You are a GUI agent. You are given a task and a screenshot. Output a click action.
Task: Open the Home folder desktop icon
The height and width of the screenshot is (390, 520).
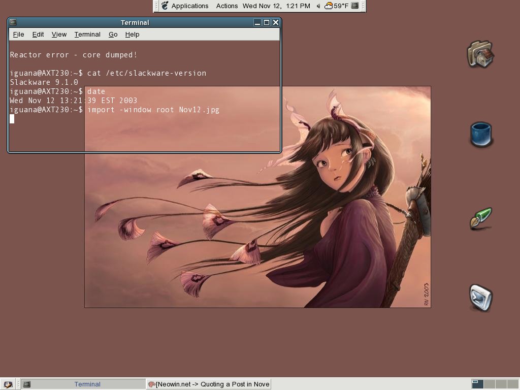(x=480, y=54)
